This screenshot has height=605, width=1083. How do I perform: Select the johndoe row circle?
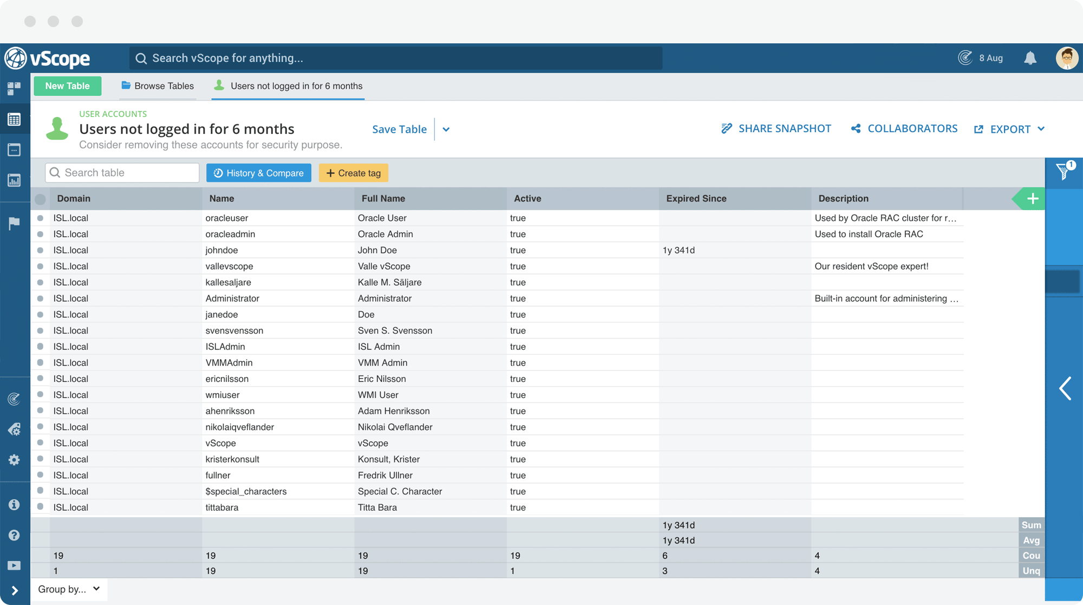coord(40,250)
